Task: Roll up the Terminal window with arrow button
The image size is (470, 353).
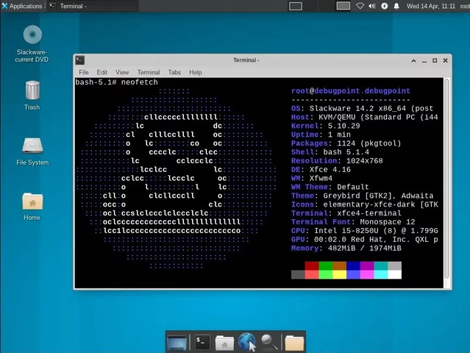Action: (x=413, y=60)
